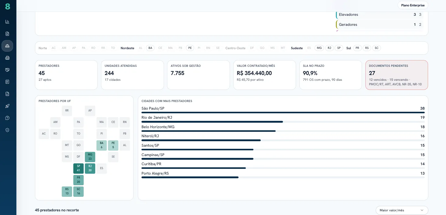The width and height of the screenshot is (446, 215).
Task: Open the shield check icon in sidebar
Action: (x=7, y=130)
